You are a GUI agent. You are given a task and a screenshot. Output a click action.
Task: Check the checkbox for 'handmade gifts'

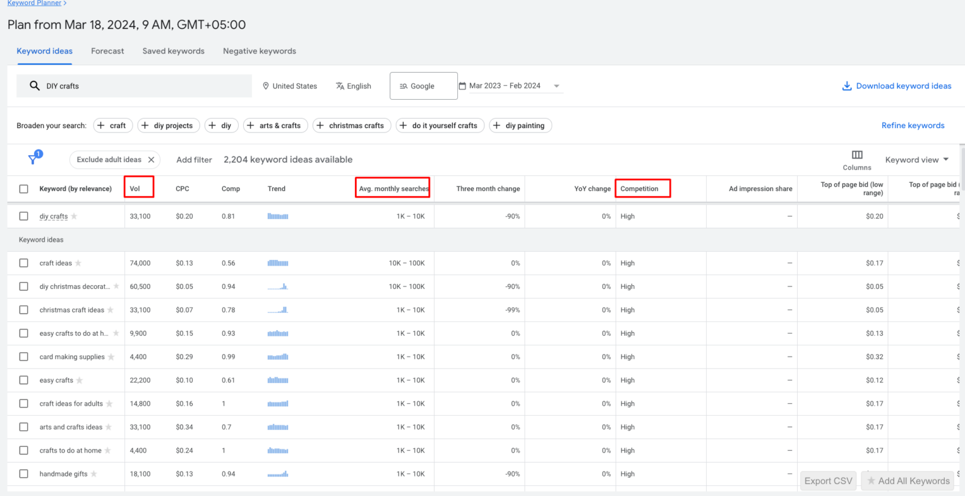23,473
